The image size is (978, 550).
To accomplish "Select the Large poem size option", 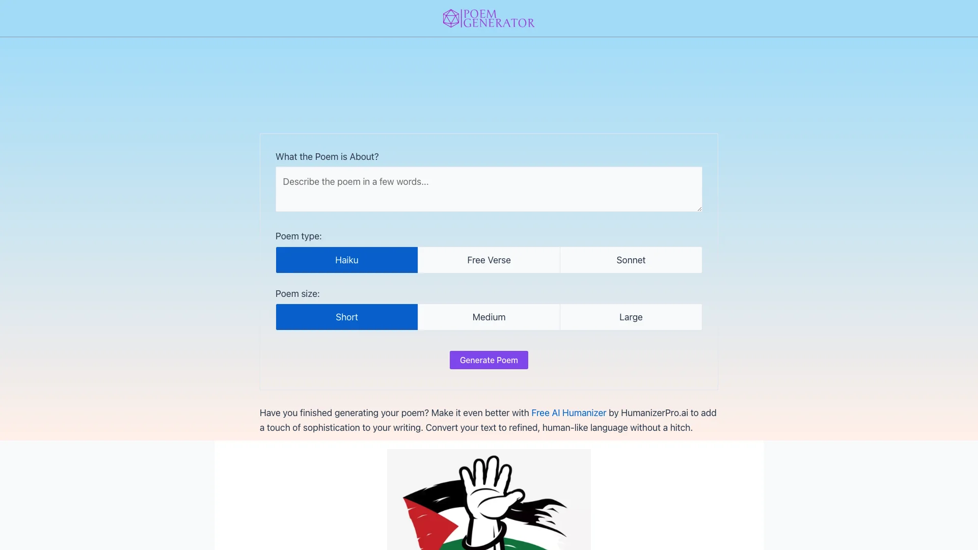I will click(631, 316).
